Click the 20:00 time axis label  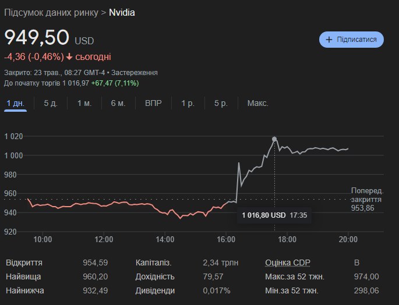348,239
